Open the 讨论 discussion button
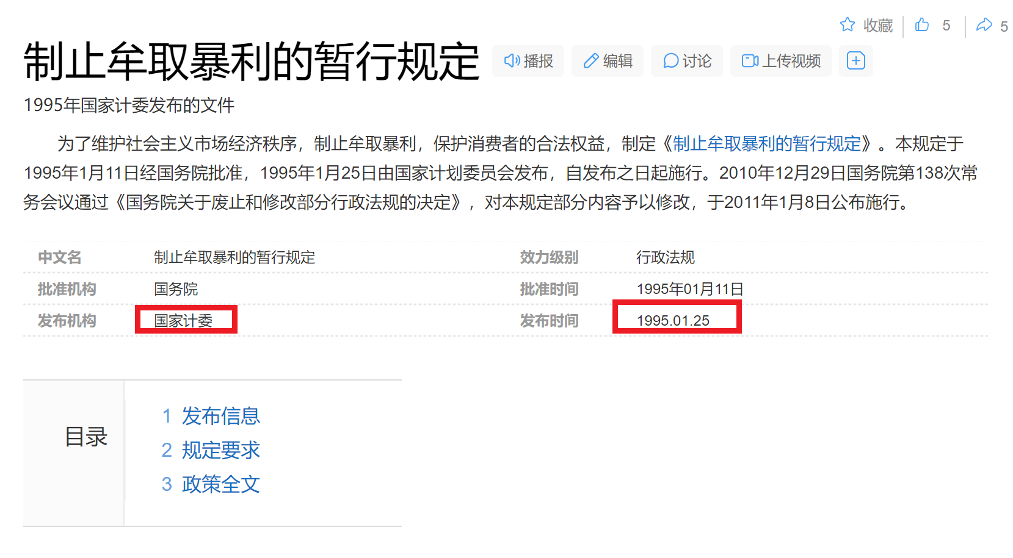The image size is (1013, 558). (x=687, y=61)
